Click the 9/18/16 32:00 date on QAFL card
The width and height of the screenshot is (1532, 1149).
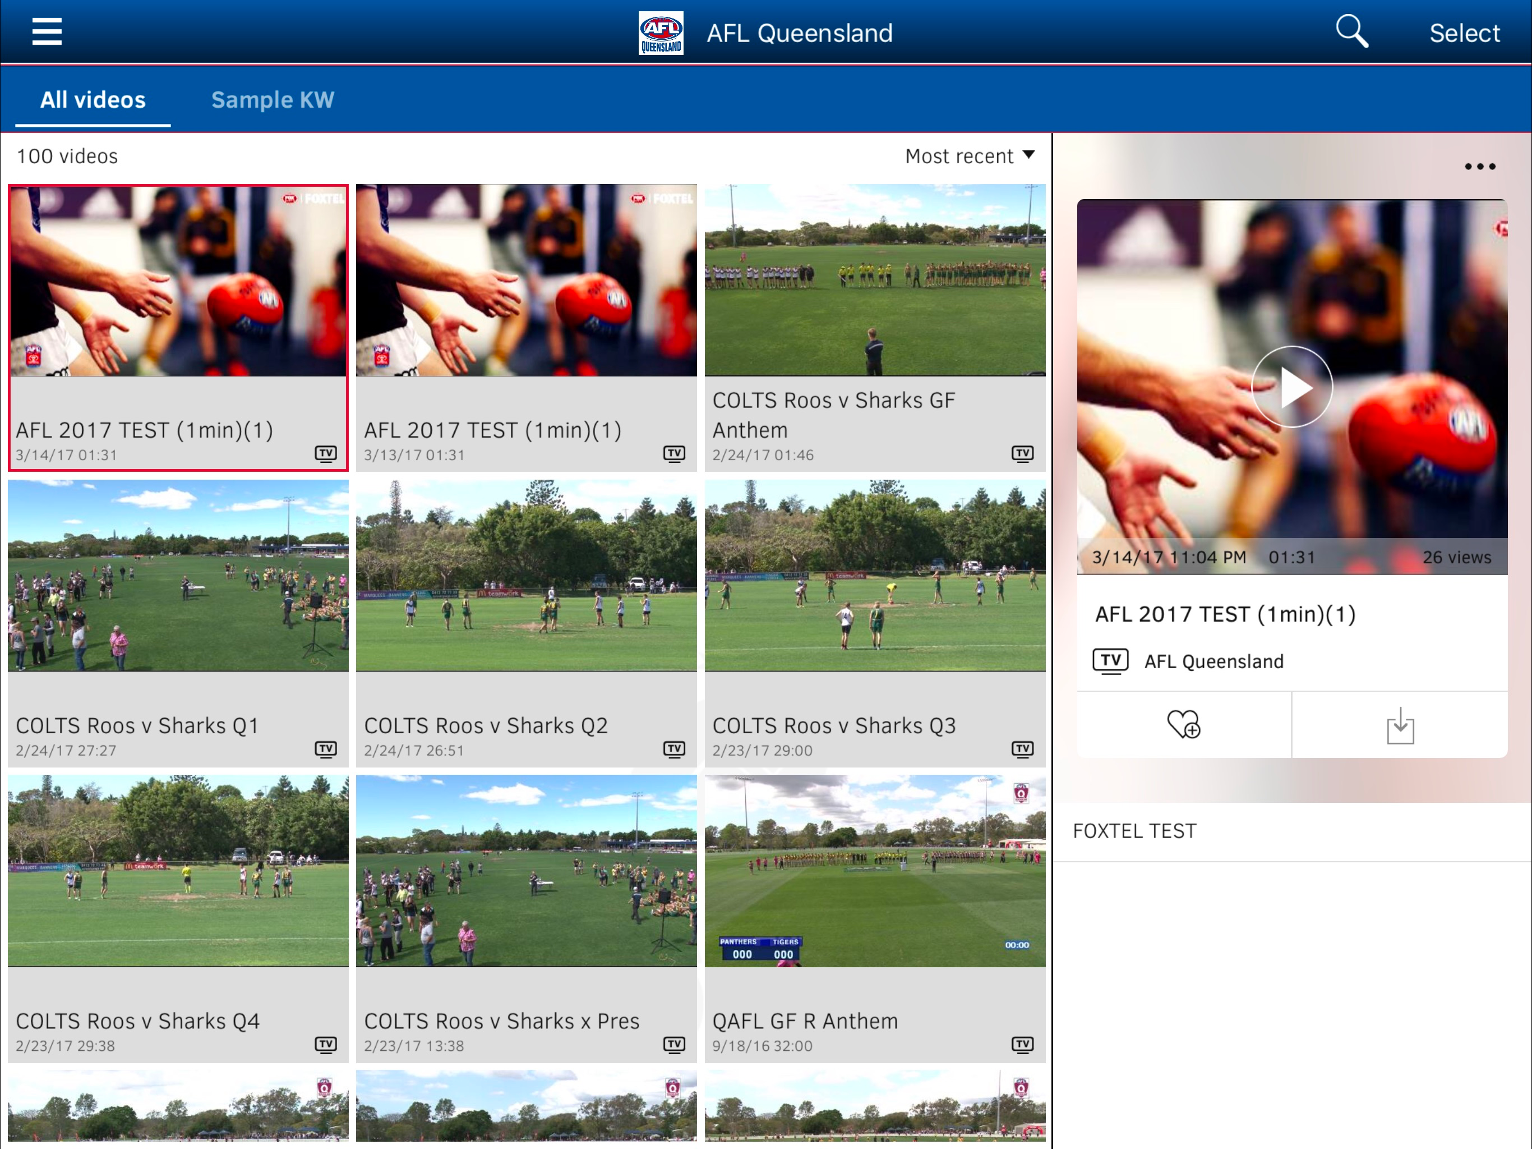762,1046
